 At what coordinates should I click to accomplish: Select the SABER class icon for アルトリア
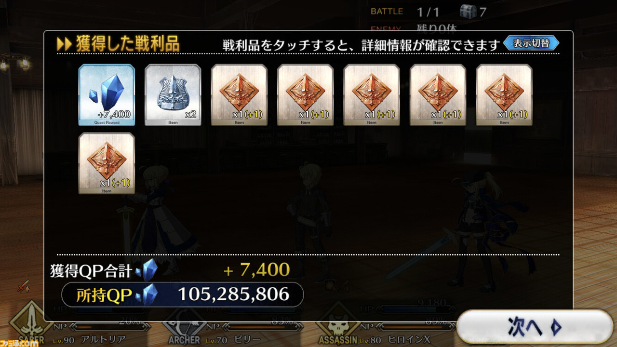coord(32,325)
